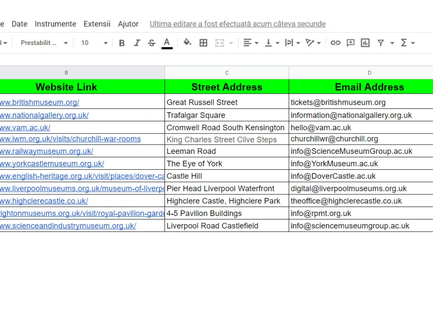
Task: Open the Instrumente menu
Action: click(55, 24)
